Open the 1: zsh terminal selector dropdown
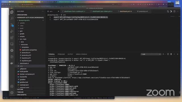 point(151,54)
